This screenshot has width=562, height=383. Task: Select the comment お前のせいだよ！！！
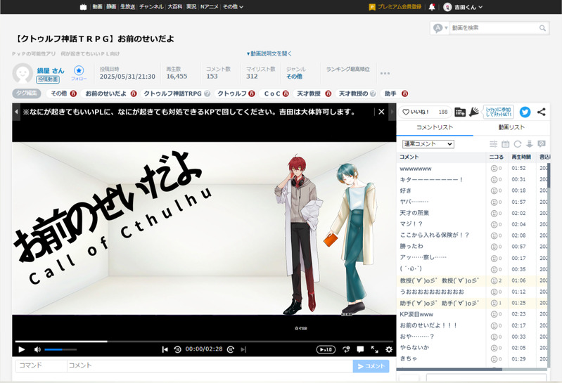428,325
